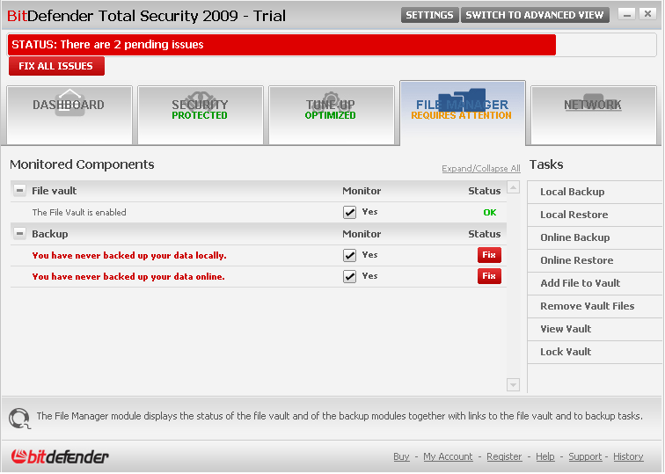The image size is (665, 474).
Task: Click the green OK status of File Vault
Action: [490, 213]
